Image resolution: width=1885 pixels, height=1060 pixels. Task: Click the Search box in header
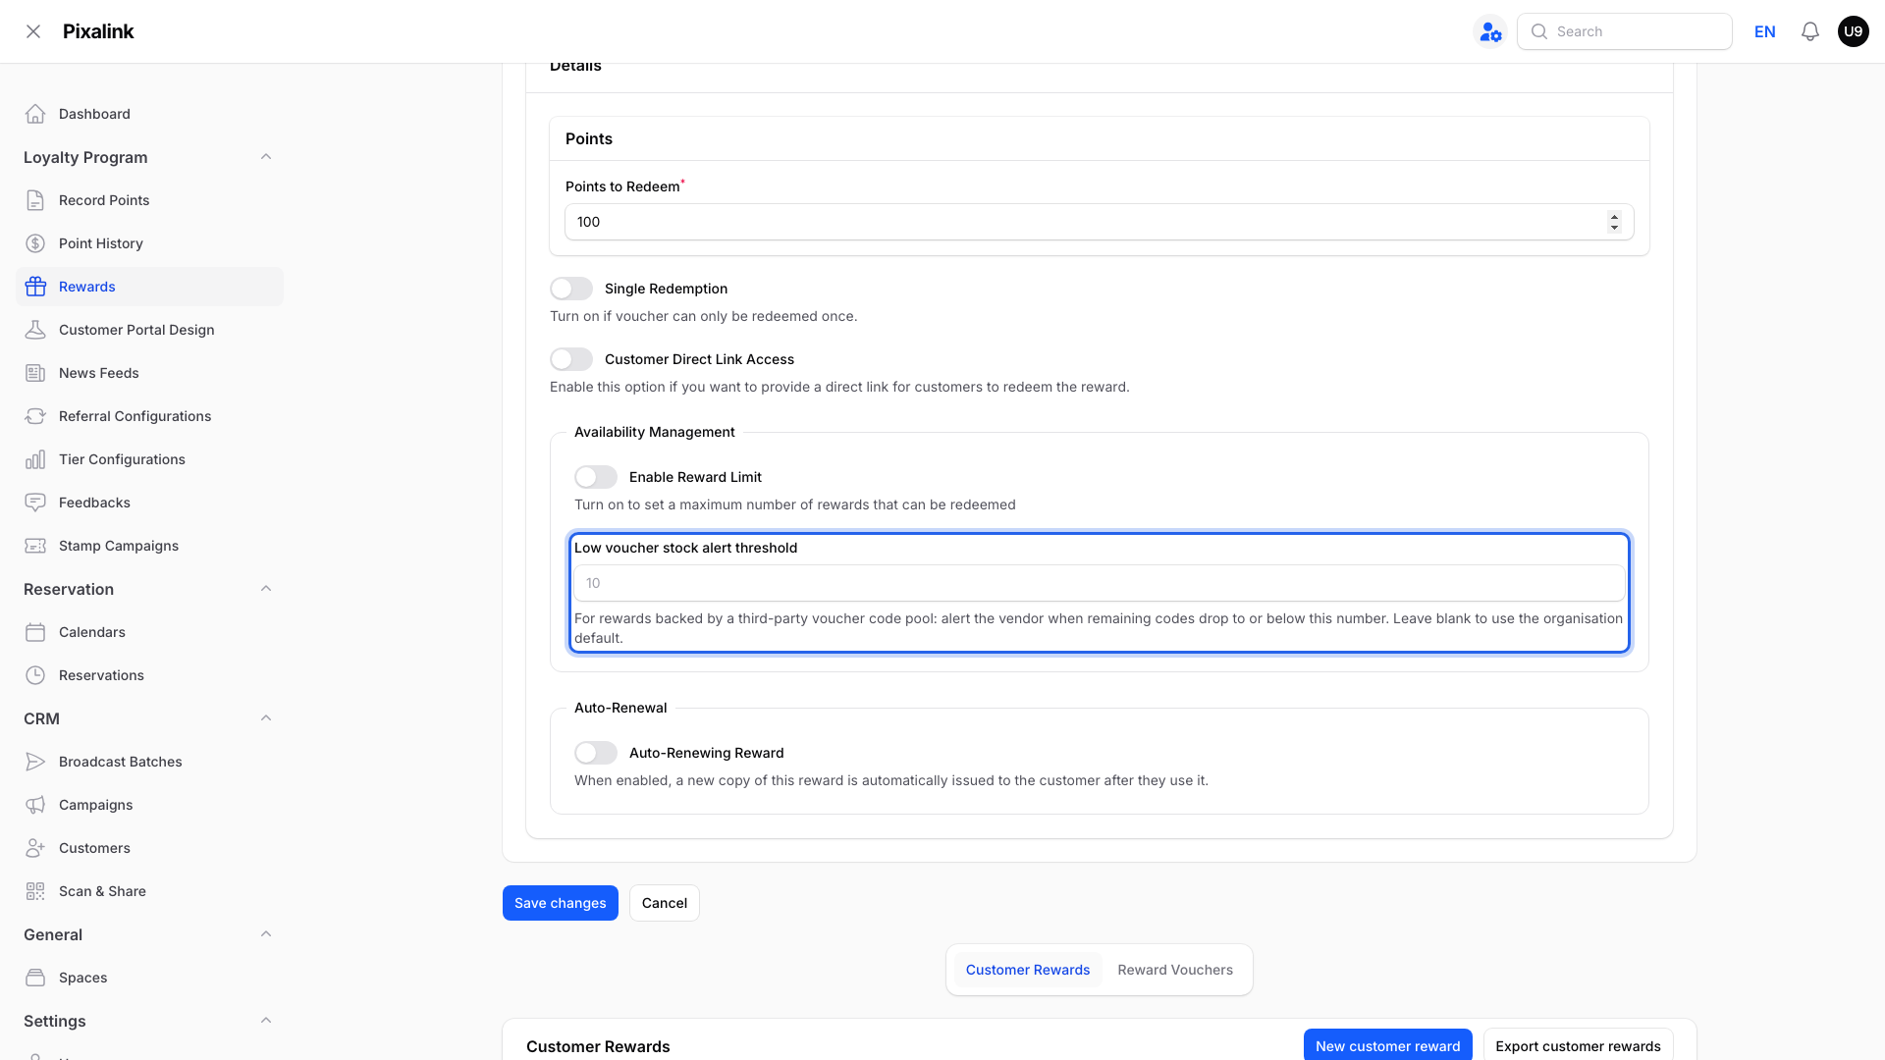(x=1625, y=31)
